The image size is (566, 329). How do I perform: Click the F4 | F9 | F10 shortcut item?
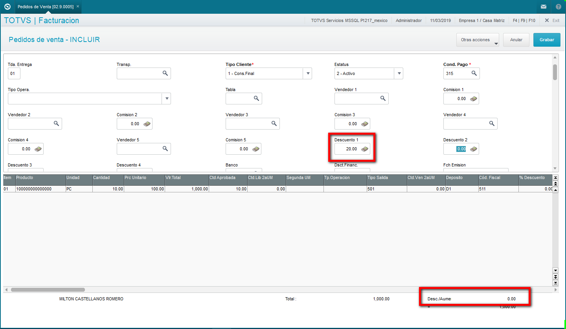(524, 20)
